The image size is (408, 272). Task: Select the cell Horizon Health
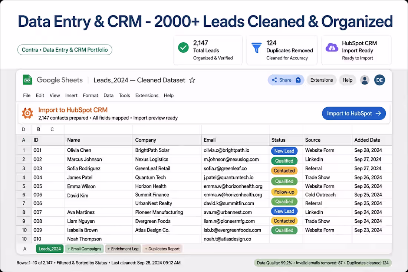(x=167, y=186)
